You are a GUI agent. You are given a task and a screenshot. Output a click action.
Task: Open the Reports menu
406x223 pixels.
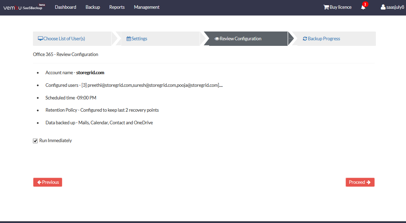point(117,7)
